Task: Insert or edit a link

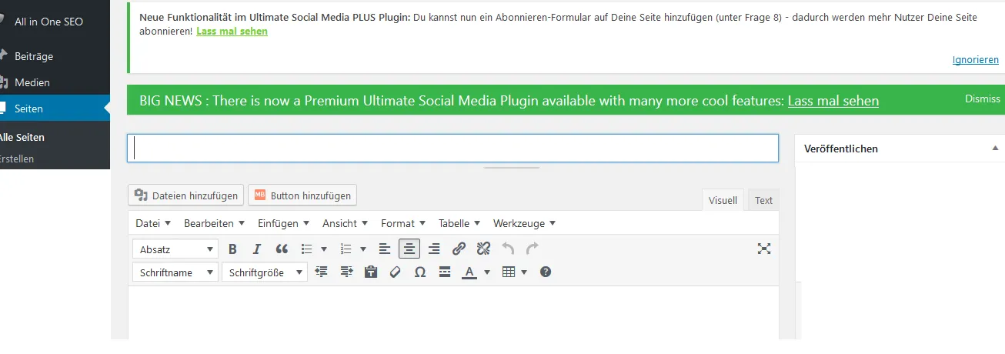Action: click(459, 249)
